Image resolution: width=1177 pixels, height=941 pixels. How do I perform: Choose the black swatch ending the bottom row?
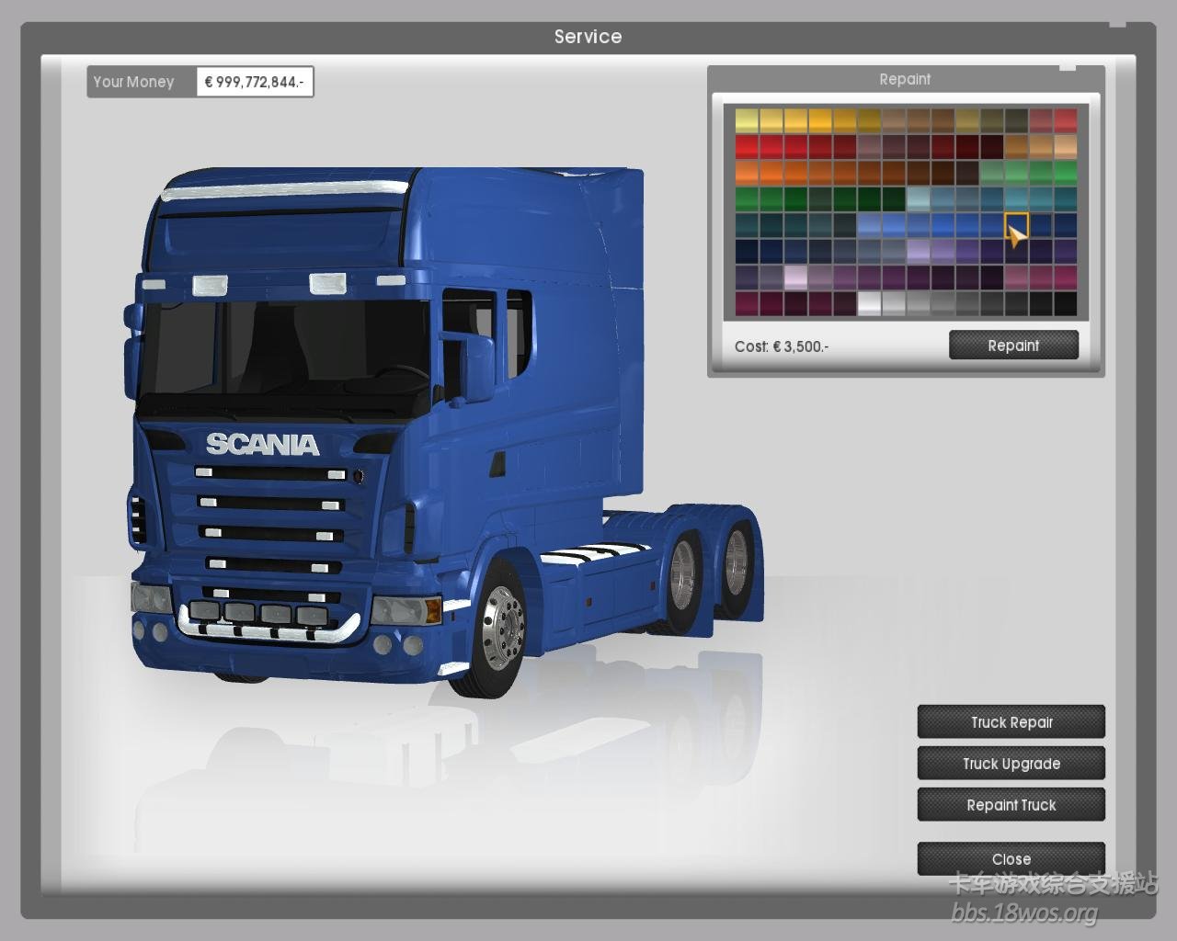point(1066,303)
